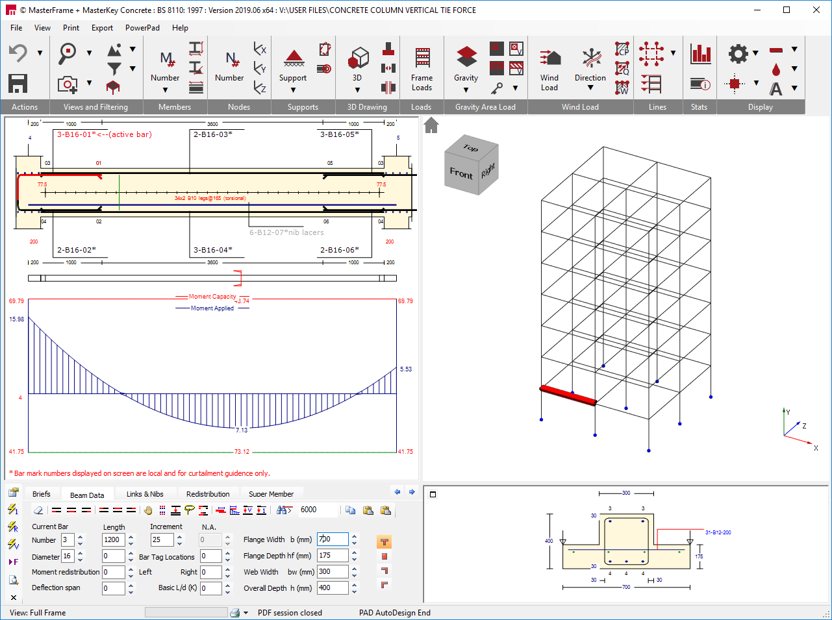832x620 pixels.
Task: Increase the Current Bar Number spinner
Action: coord(81,537)
